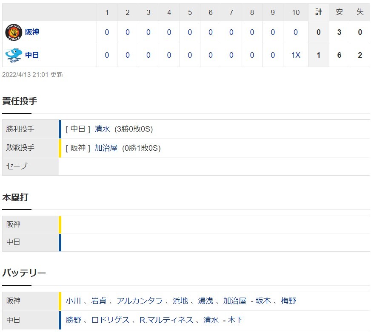Open losing pitcher 加治屋 in responsible pitchers

(x=106, y=148)
